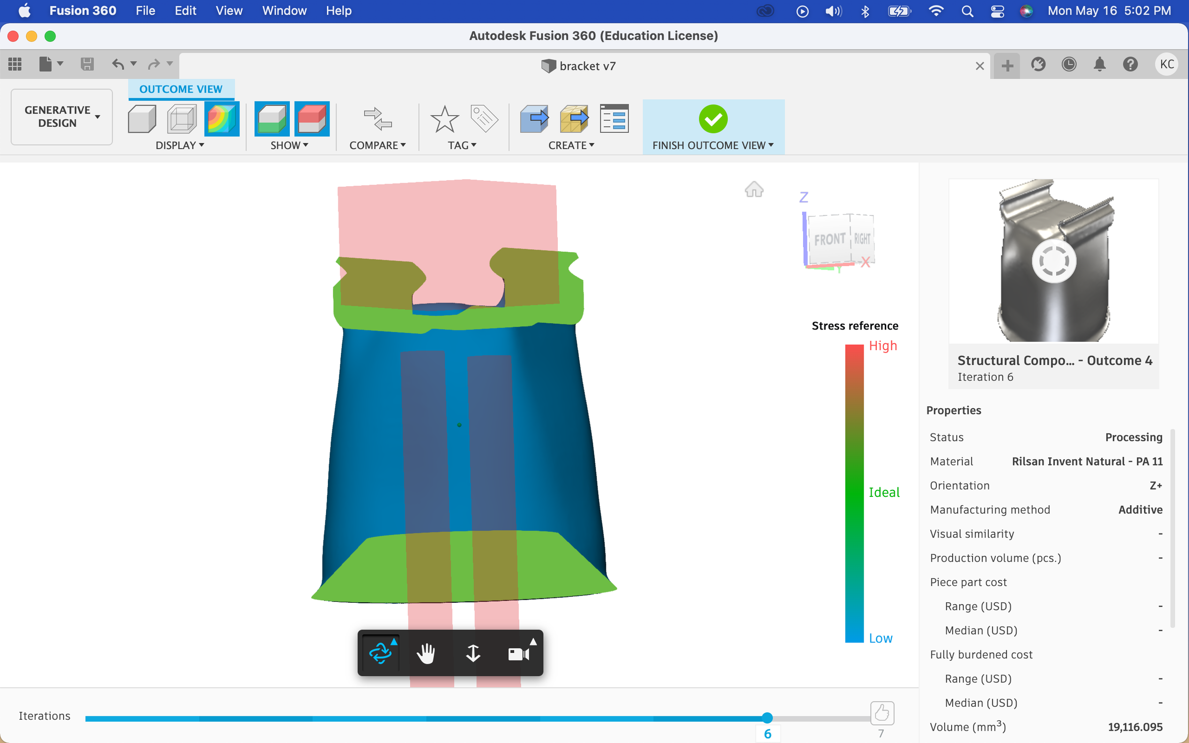Click the home view icon above the ViewCube
Viewport: 1189px width, 743px height.
point(754,189)
